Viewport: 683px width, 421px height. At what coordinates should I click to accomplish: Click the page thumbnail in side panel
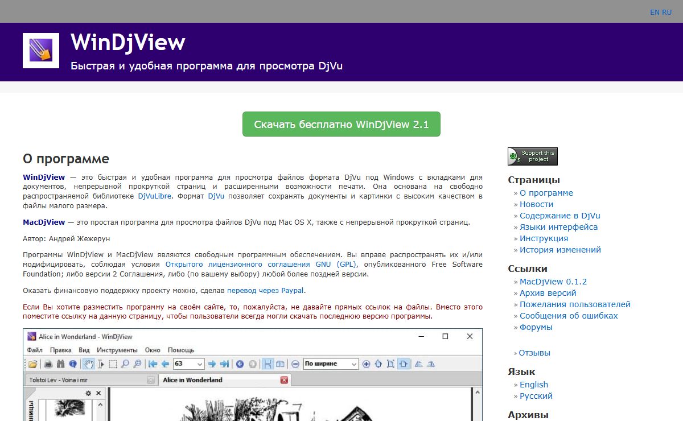(x=69, y=410)
